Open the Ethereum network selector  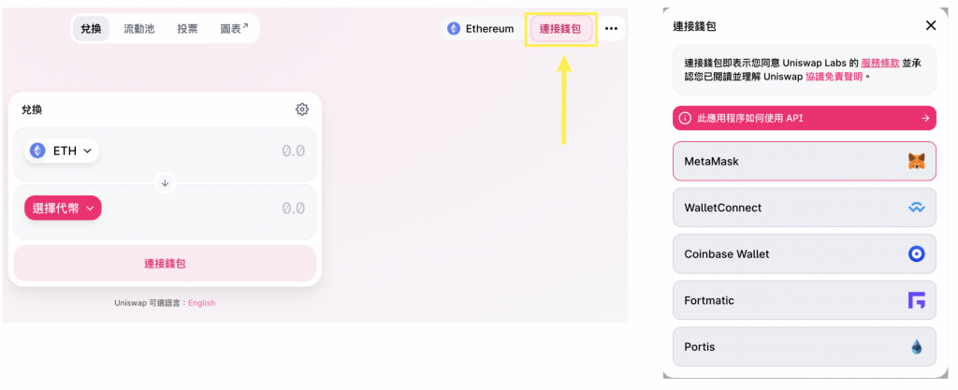click(x=481, y=29)
